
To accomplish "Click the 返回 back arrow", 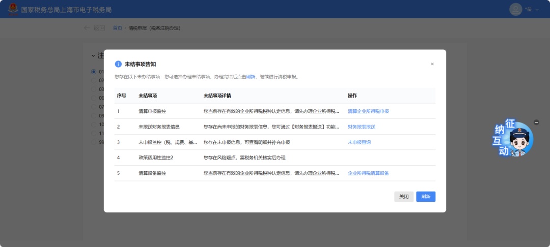I will pyautogui.click(x=87, y=28).
